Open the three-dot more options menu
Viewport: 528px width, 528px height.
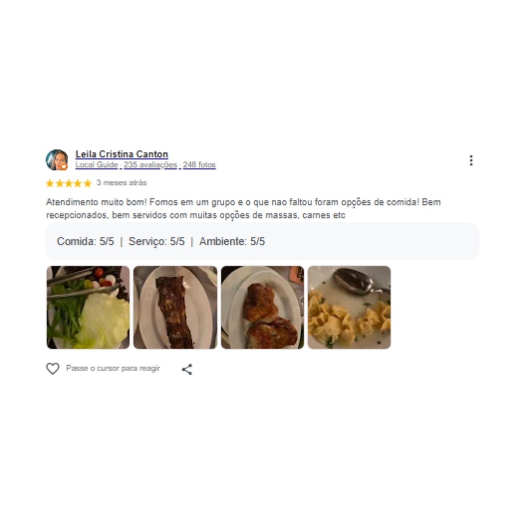(x=471, y=161)
